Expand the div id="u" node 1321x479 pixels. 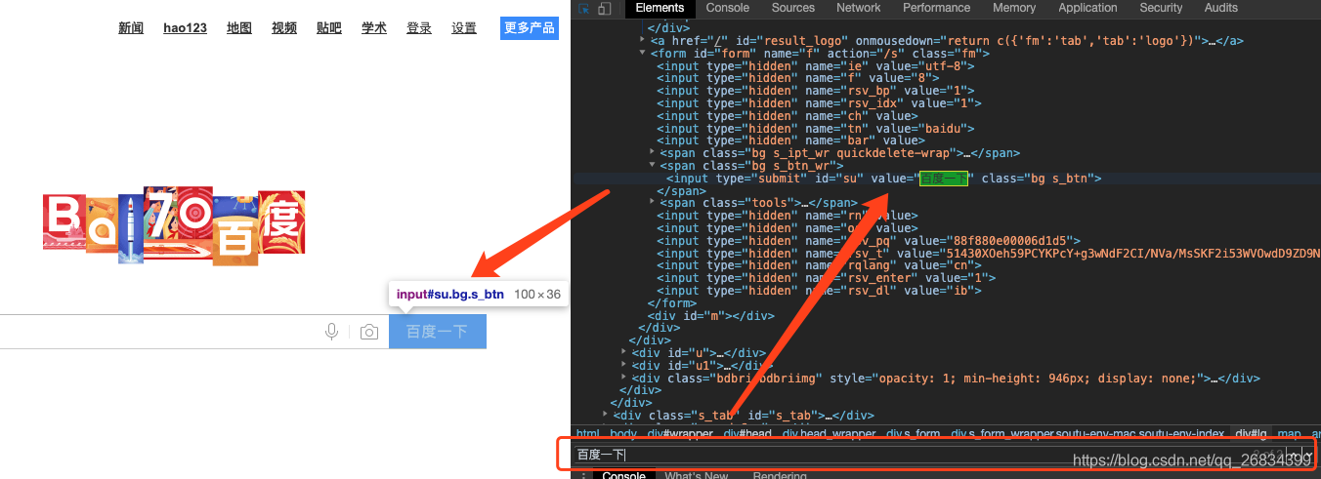click(624, 353)
